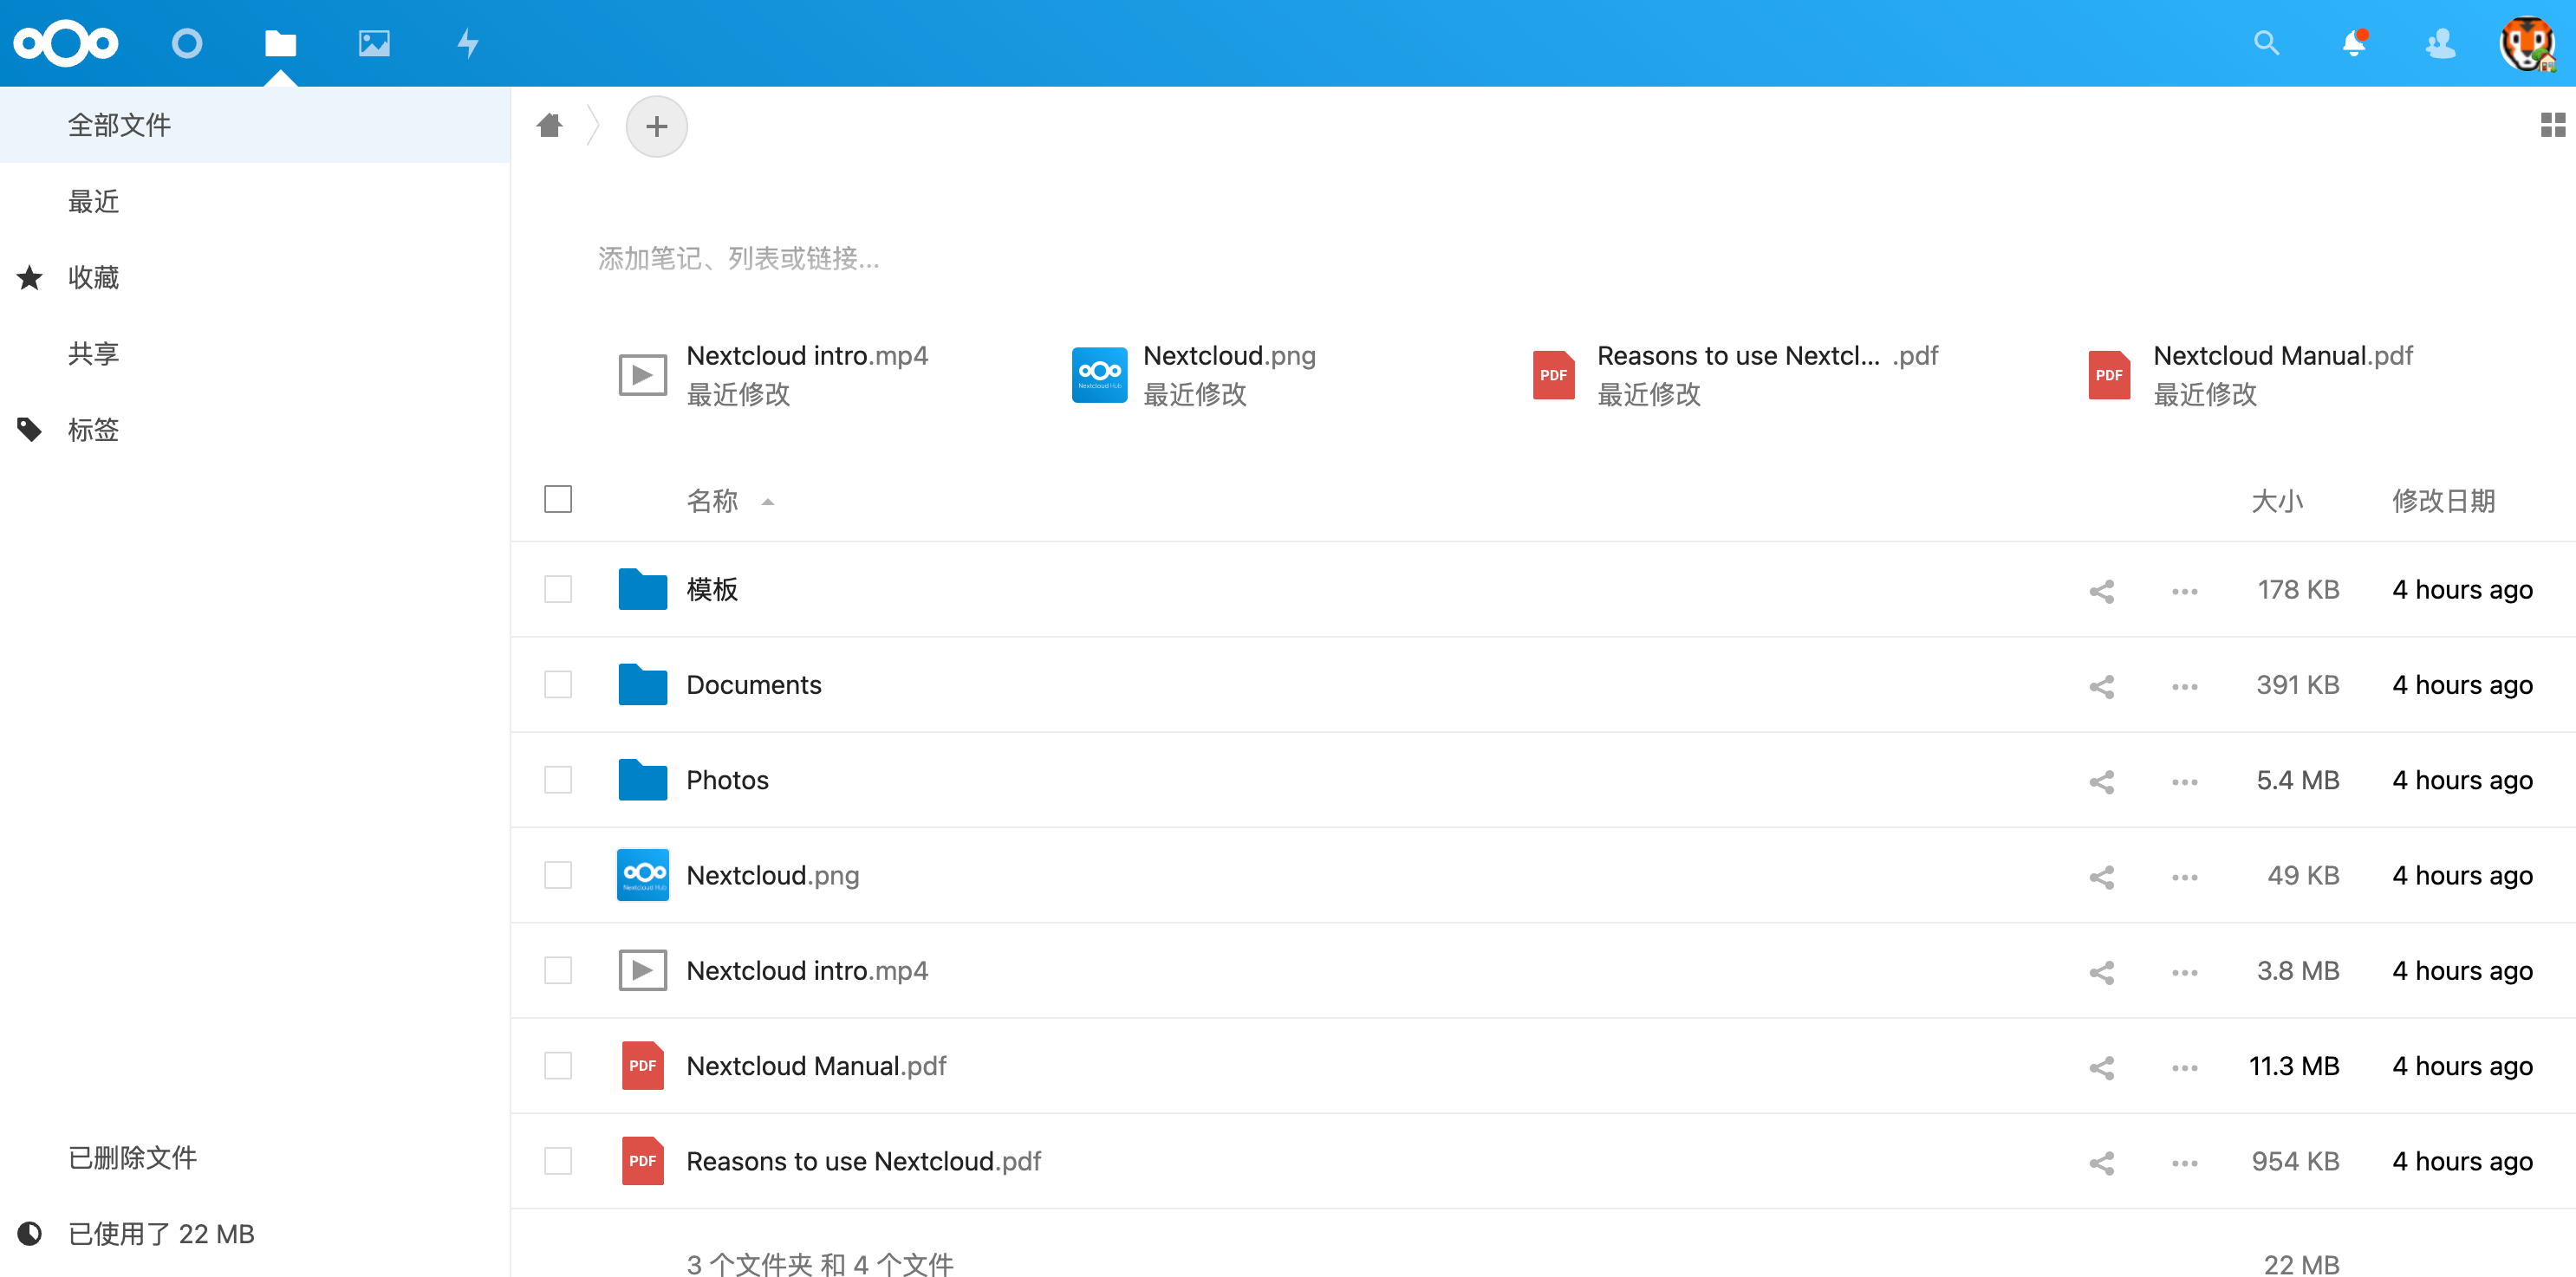Open the 模板 folder
This screenshot has width=2576, height=1277.
click(712, 588)
